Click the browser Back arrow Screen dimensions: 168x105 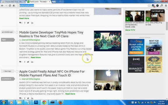coord(2,6)
